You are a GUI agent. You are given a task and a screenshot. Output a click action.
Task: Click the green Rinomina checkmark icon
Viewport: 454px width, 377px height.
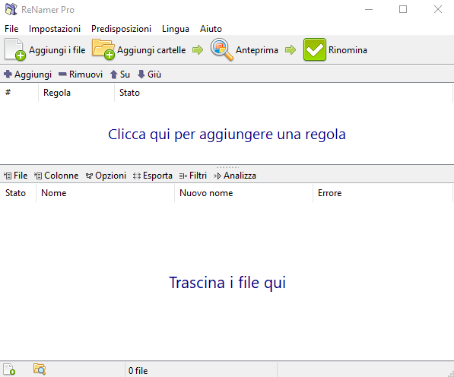click(x=314, y=49)
